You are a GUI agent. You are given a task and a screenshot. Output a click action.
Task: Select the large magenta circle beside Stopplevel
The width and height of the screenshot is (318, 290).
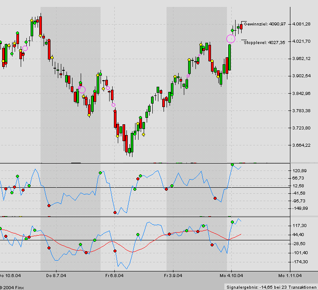point(231,39)
